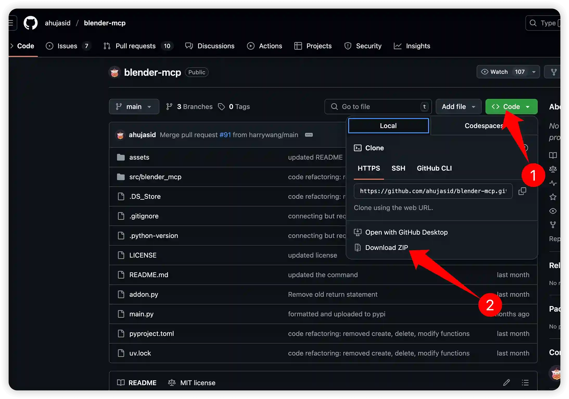Click the search magnifier icon
The width and height of the screenshot is (569, 399).
(533, 23)
